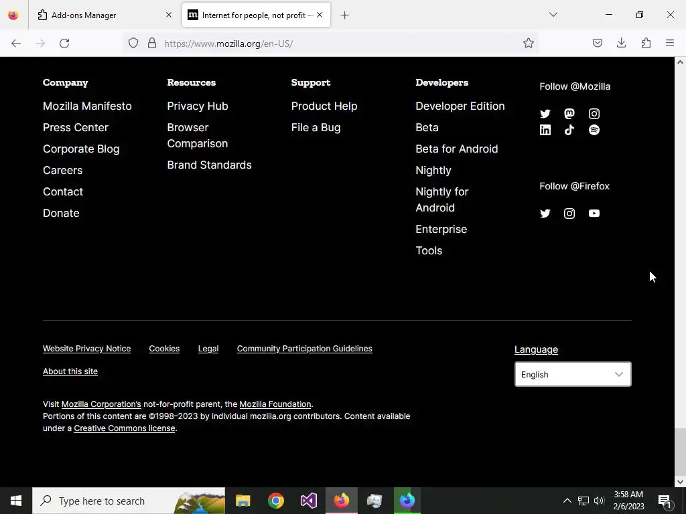Open Mozilla's Mastodon icon
This screenshot has height=514, width=686.
tap(569, 114)
